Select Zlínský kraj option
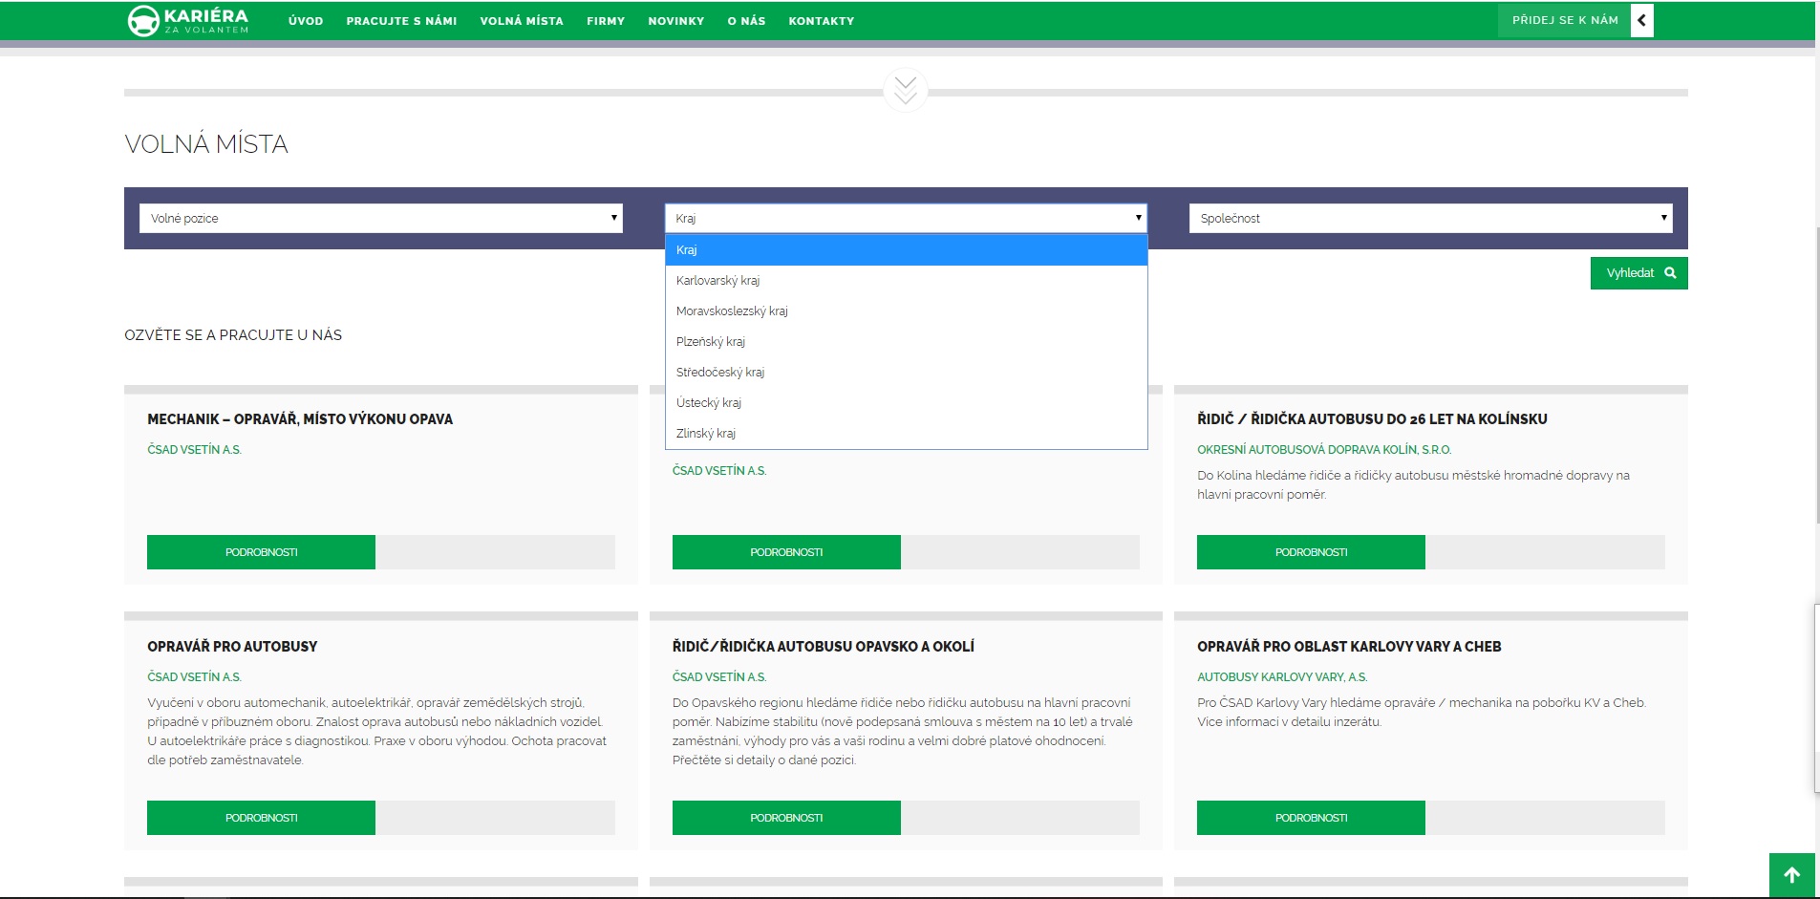This screenshot has height=899, width=1820. pos(706,434)
